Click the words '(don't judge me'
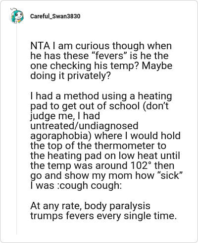This screenshot has height=243, width=198. click(x=99, y=111)
